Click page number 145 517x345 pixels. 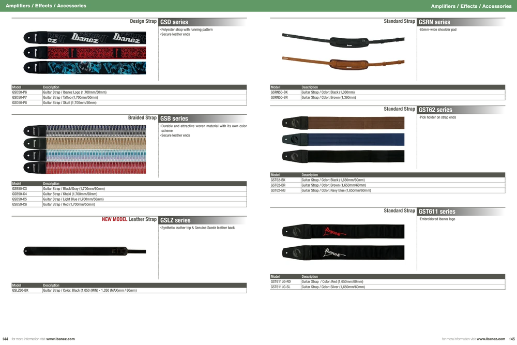coord(512,339)
